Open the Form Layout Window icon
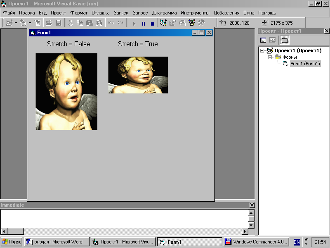The height and width of the screenshot is (248, 330). [182, 23]
